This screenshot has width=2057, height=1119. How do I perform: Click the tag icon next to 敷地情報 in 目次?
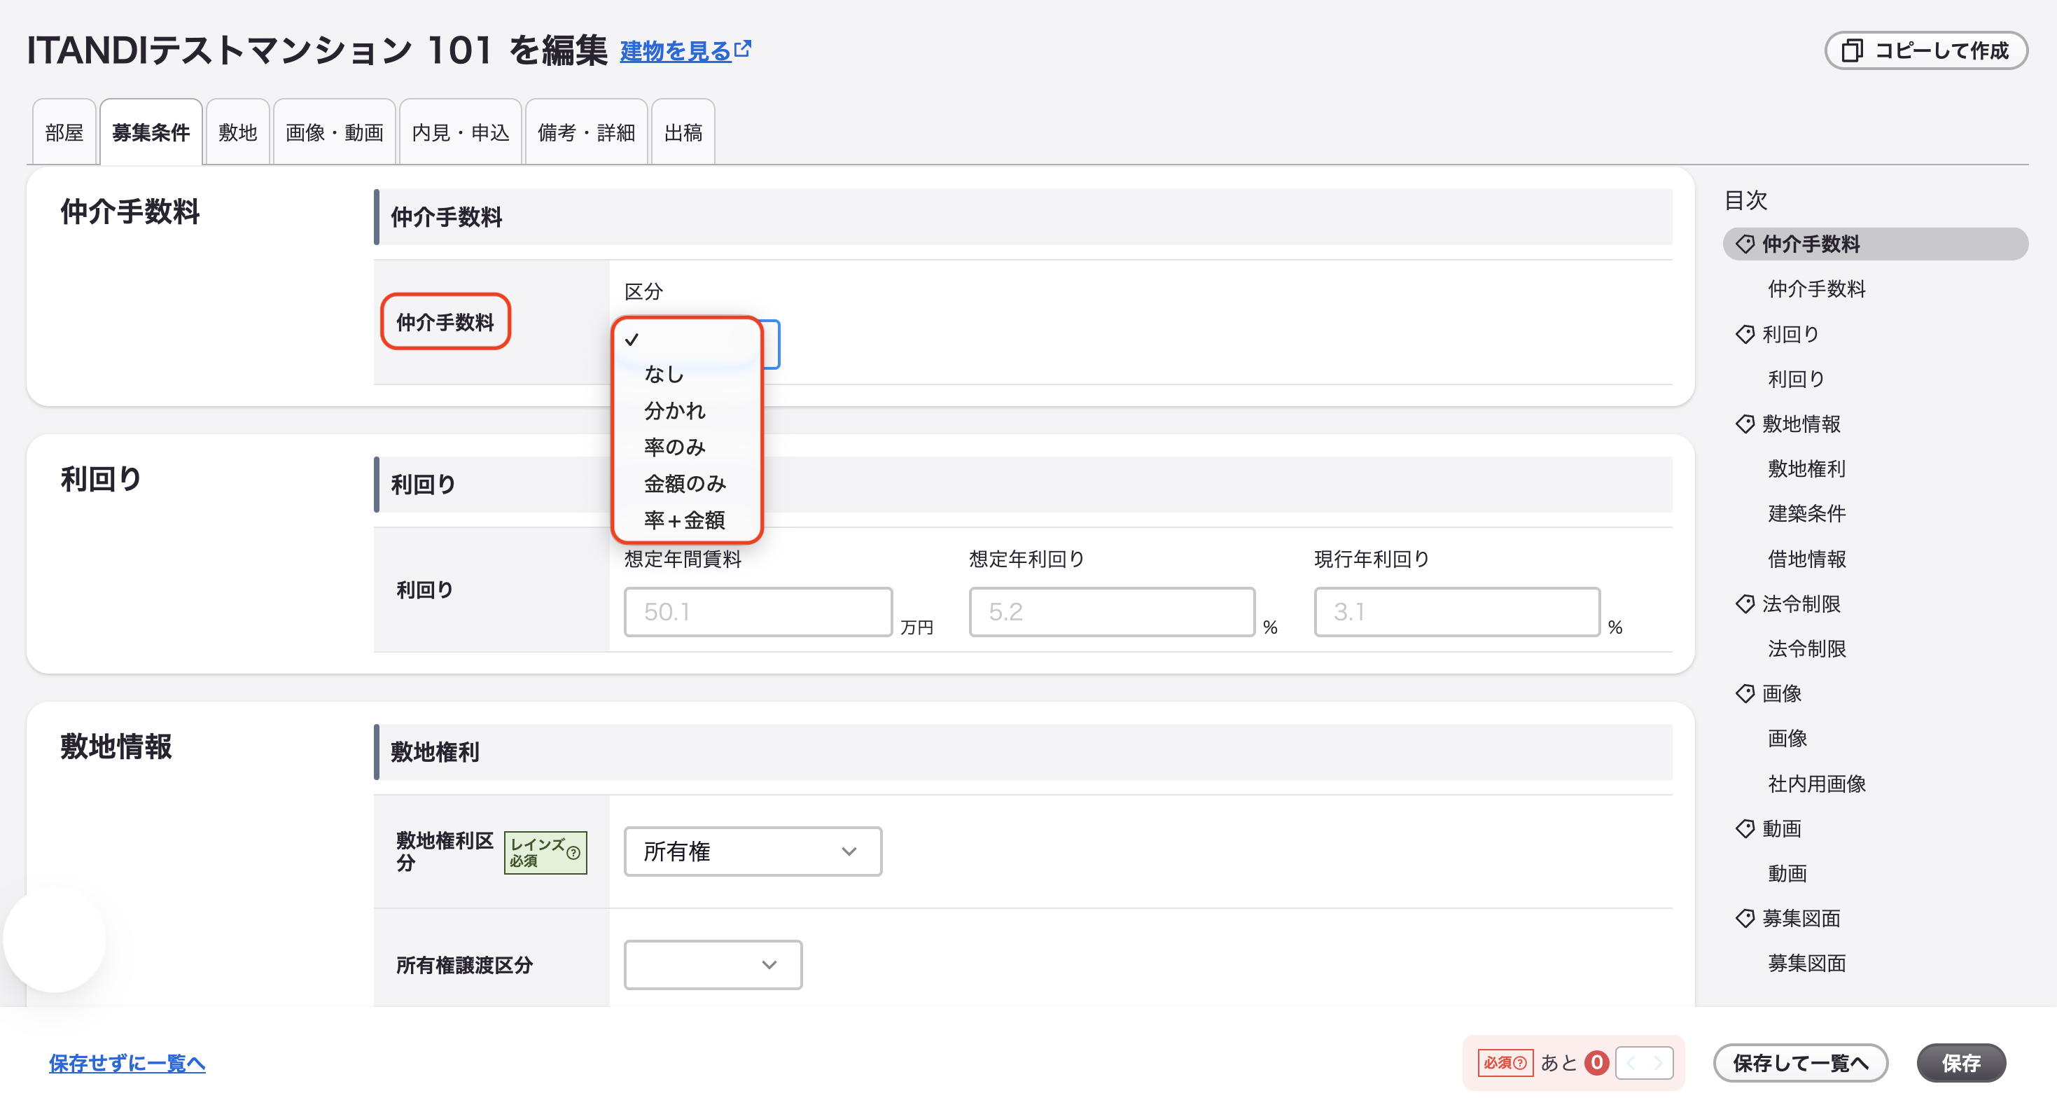pyautogui.click(x=1745, y=424)
